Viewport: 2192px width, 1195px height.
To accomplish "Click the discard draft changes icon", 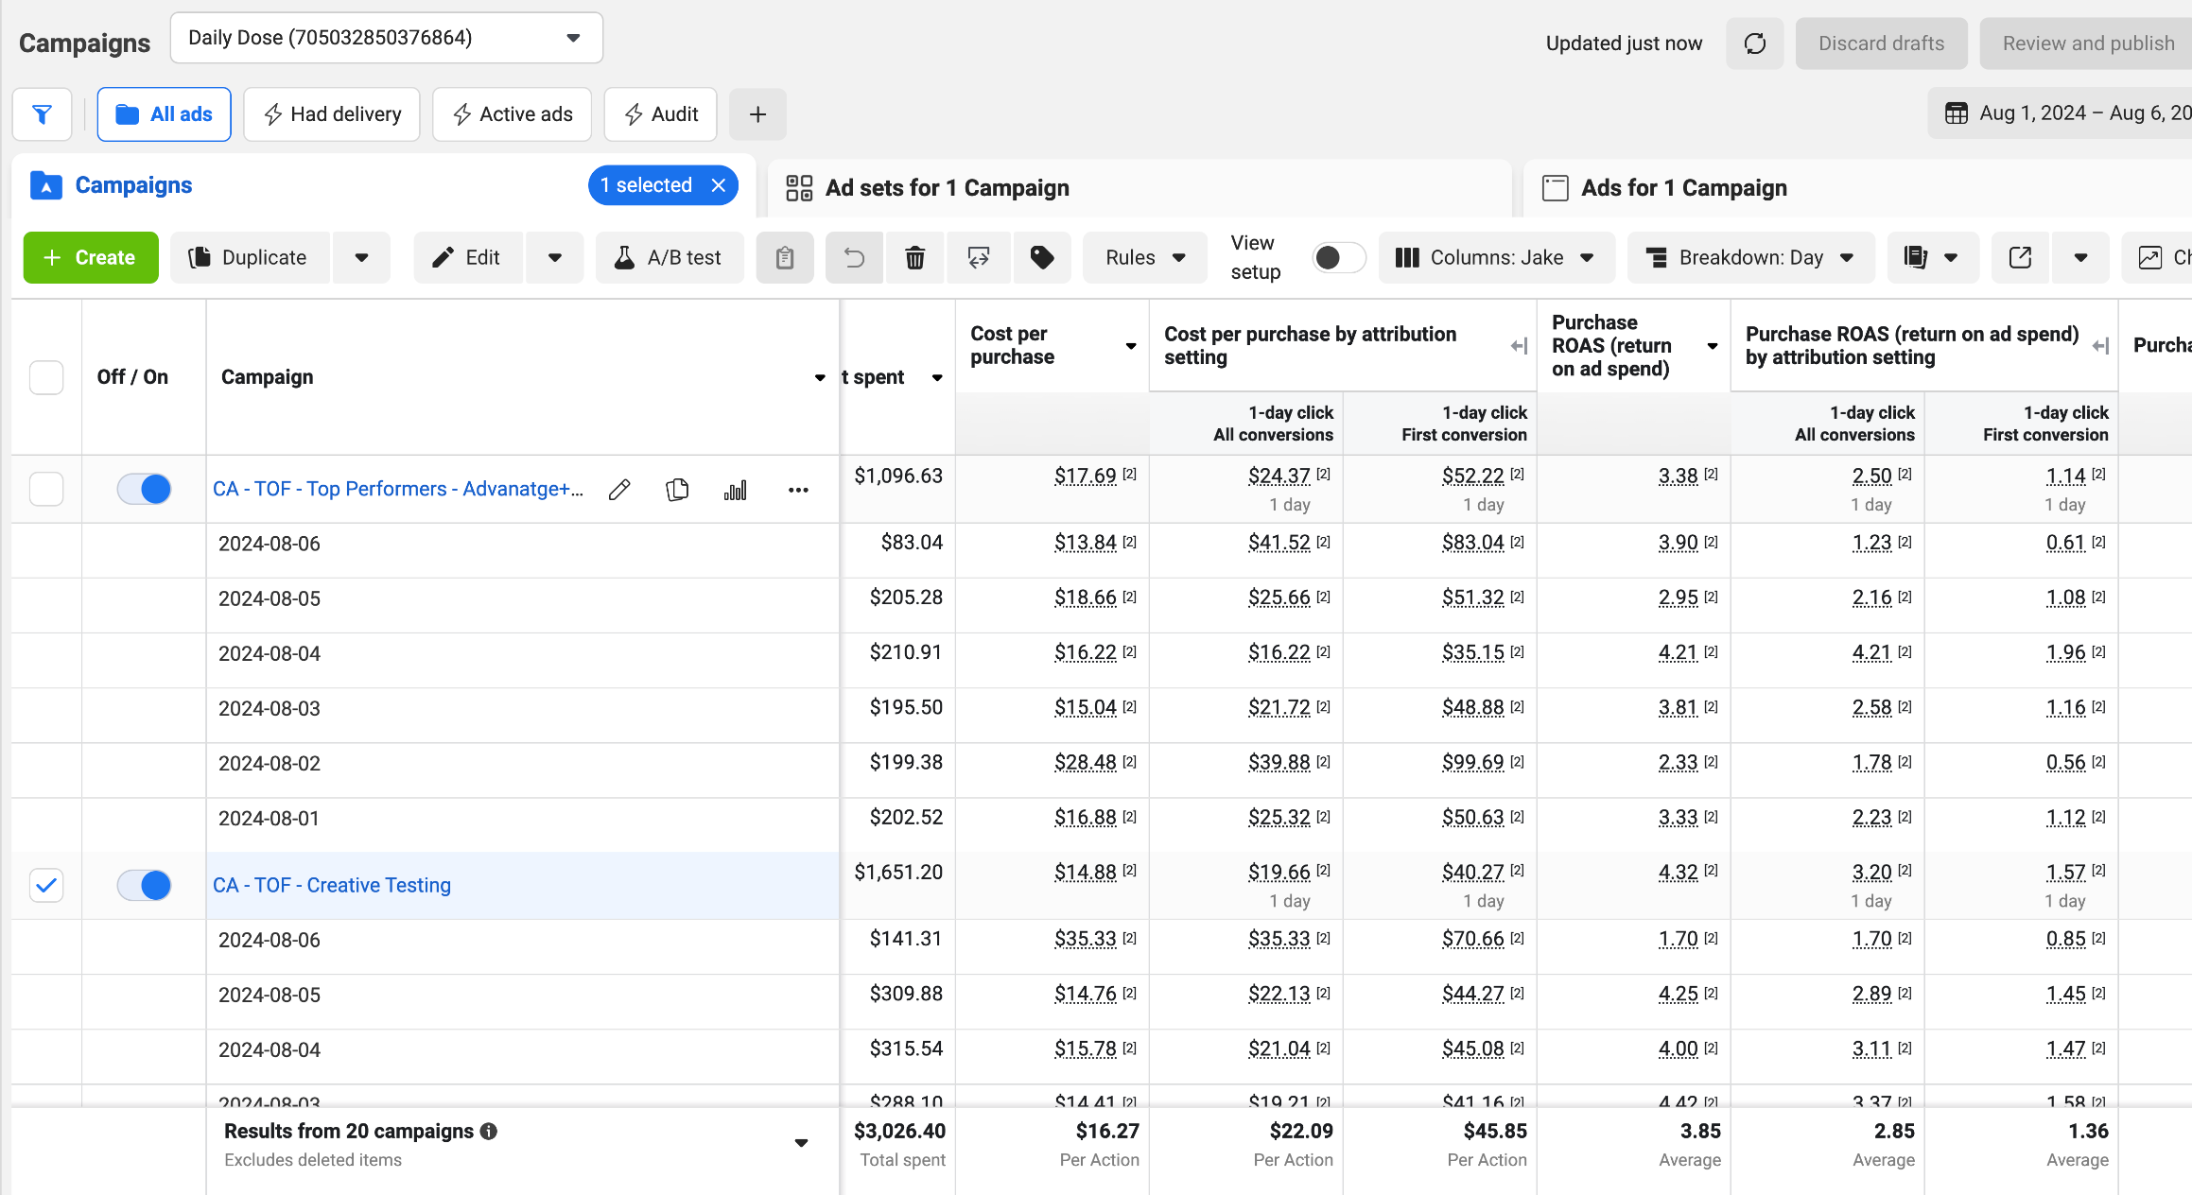I will pos(979,257).
